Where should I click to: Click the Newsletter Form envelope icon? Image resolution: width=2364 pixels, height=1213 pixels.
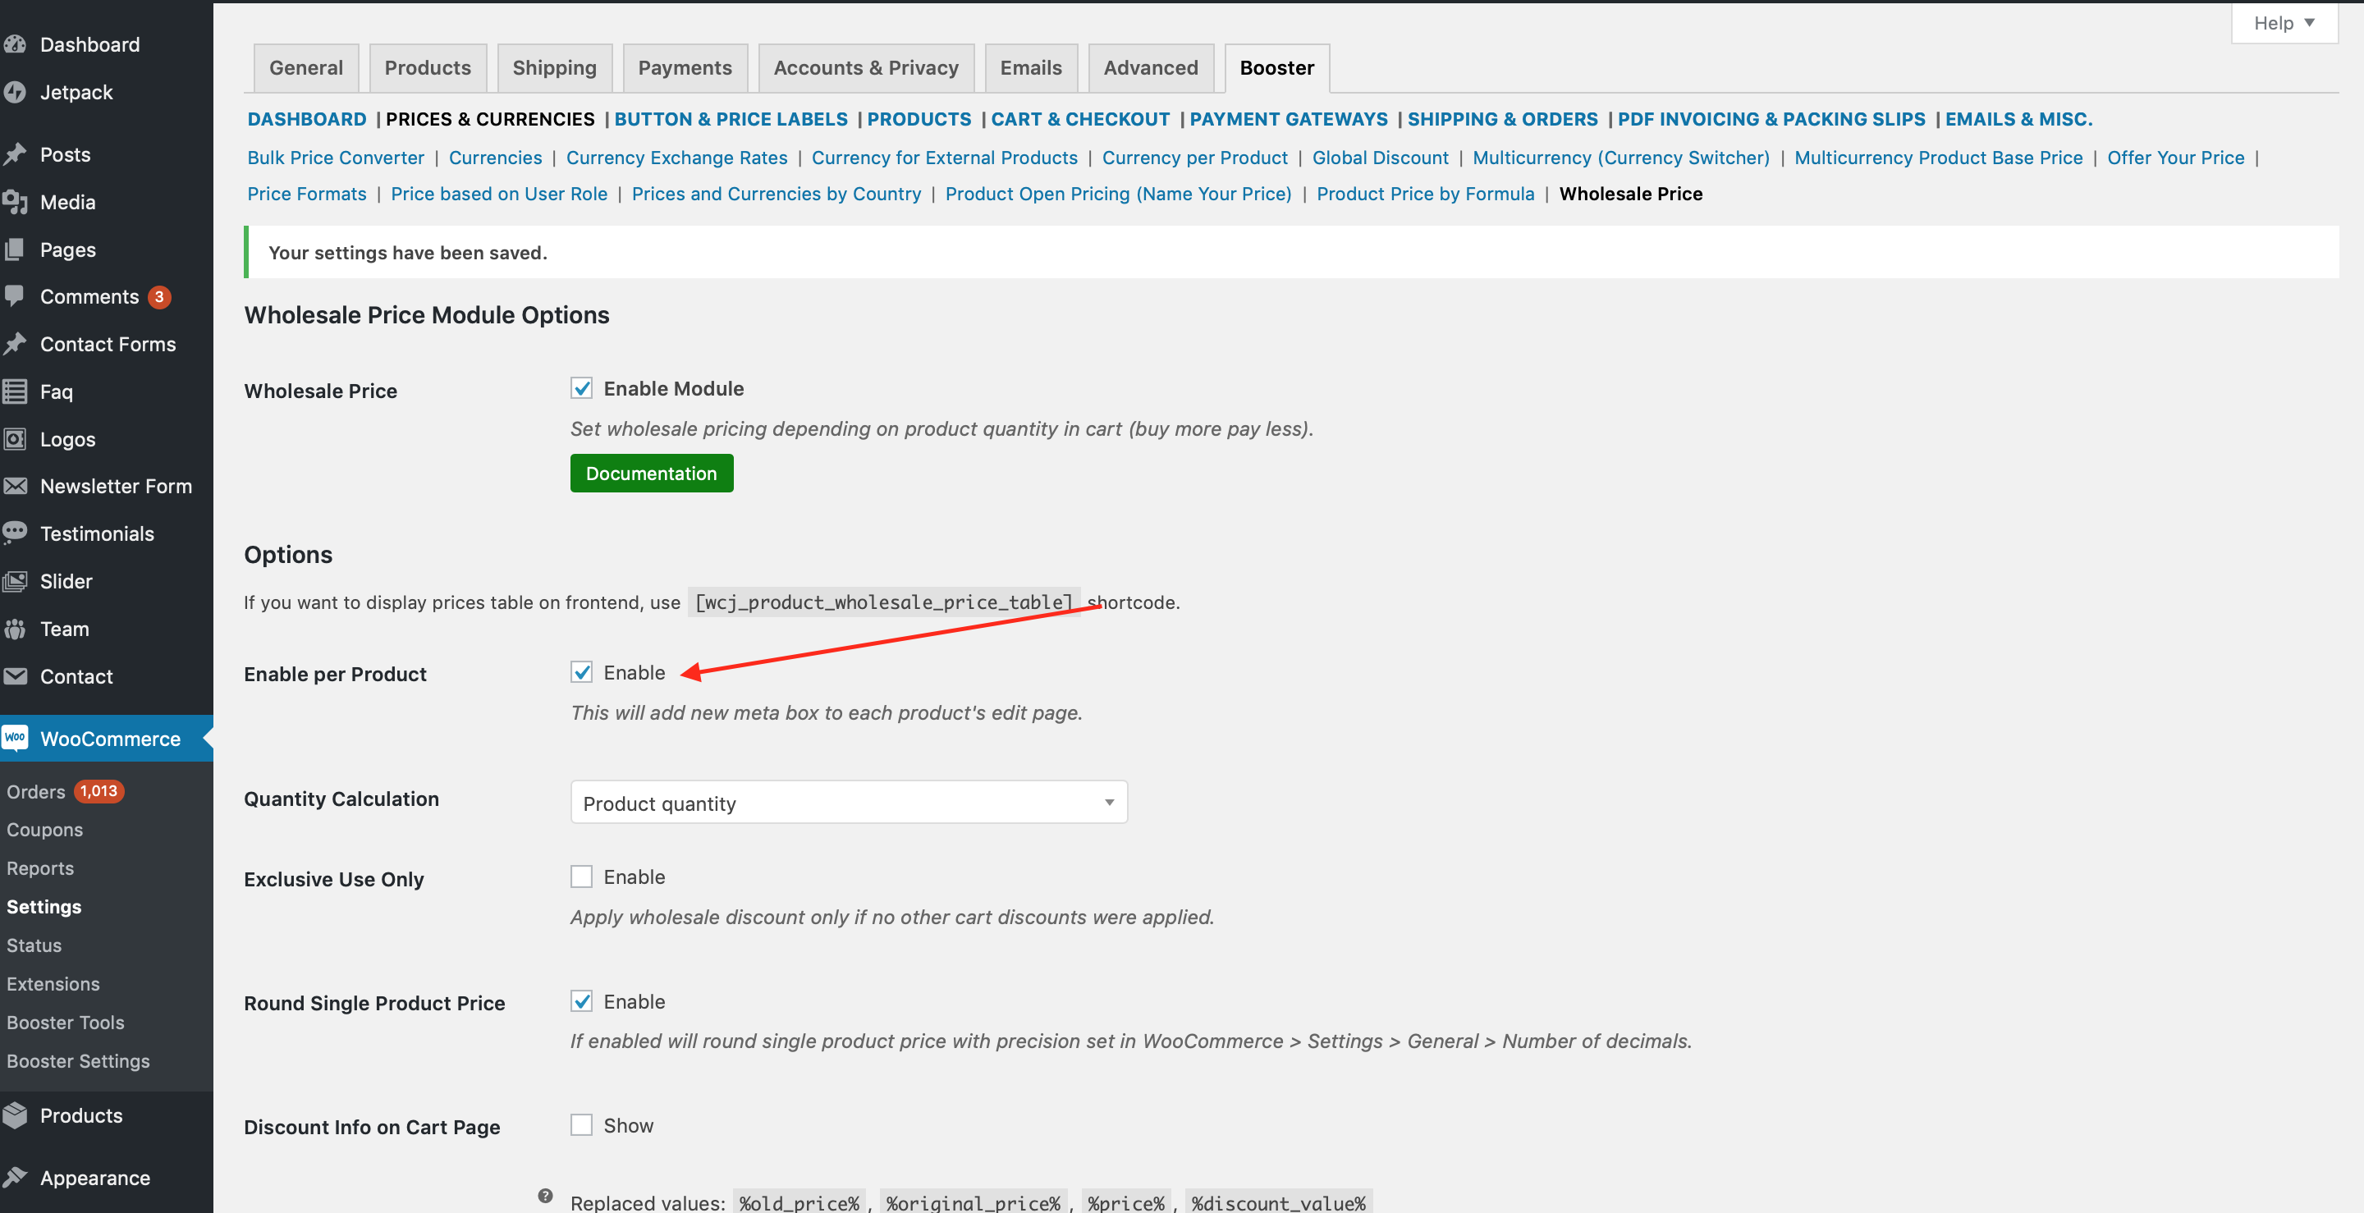(15, 487)
